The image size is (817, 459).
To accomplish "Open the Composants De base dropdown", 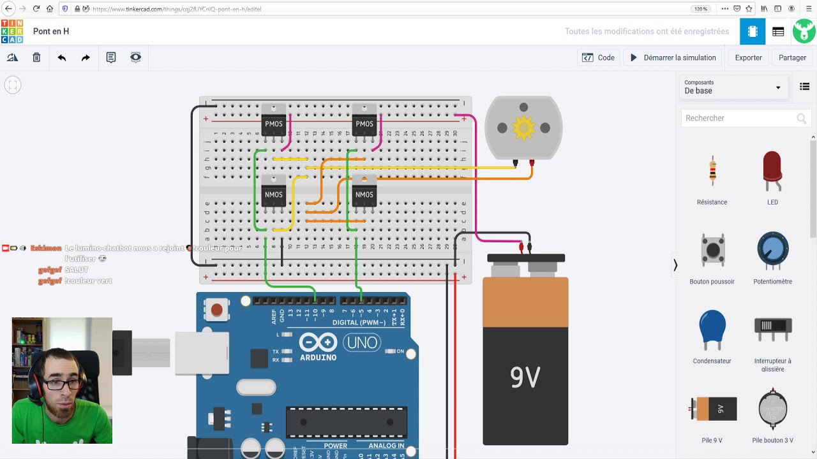I will click(733, 87).
